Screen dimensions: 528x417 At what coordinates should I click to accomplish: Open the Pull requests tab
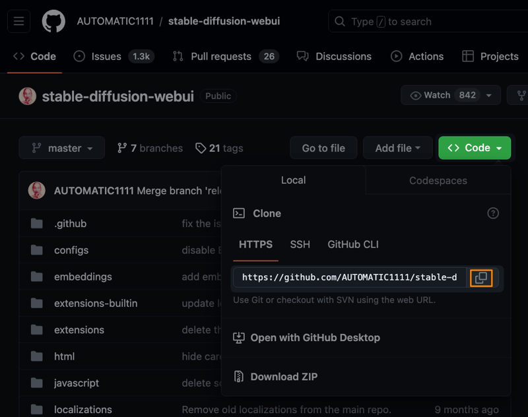point(226,56)
